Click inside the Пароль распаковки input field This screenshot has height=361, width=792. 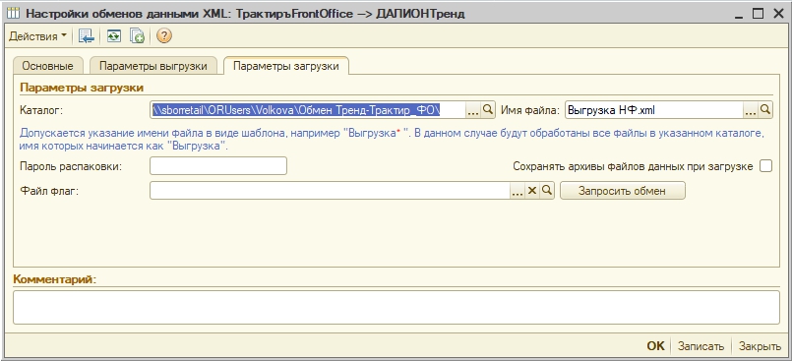click(x=218, y=166)
